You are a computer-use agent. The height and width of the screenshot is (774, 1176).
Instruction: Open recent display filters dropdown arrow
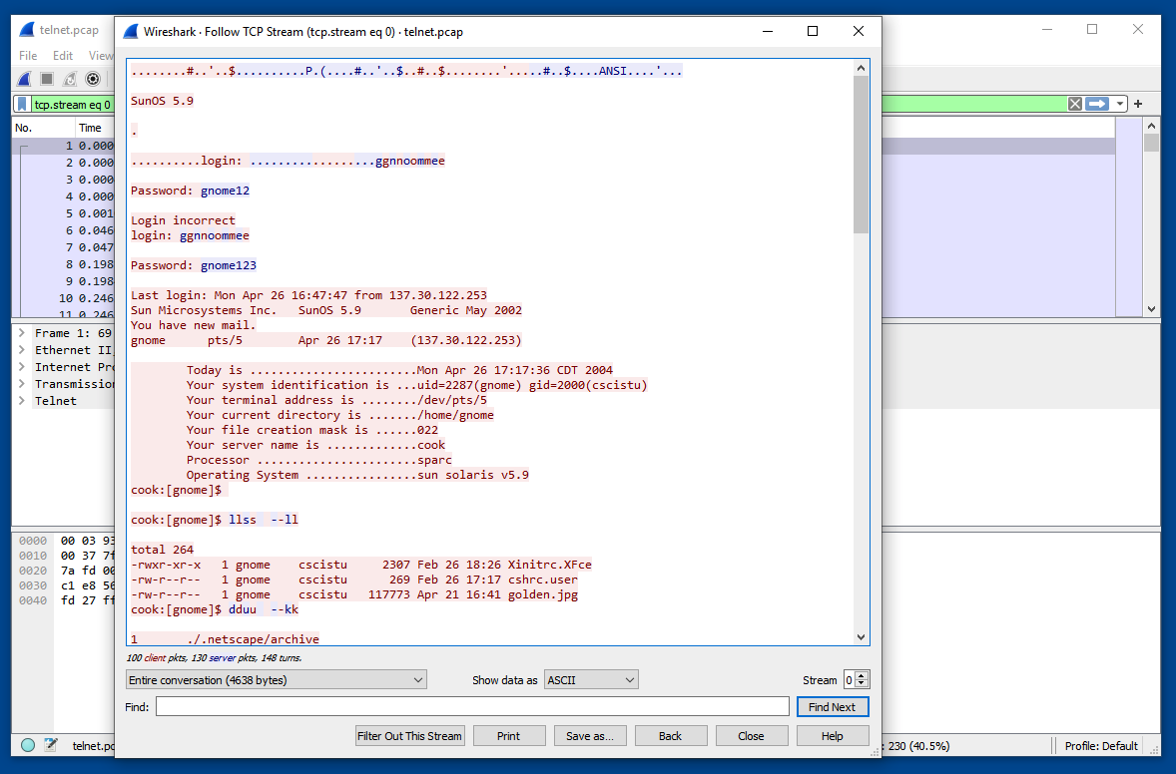1121,104
